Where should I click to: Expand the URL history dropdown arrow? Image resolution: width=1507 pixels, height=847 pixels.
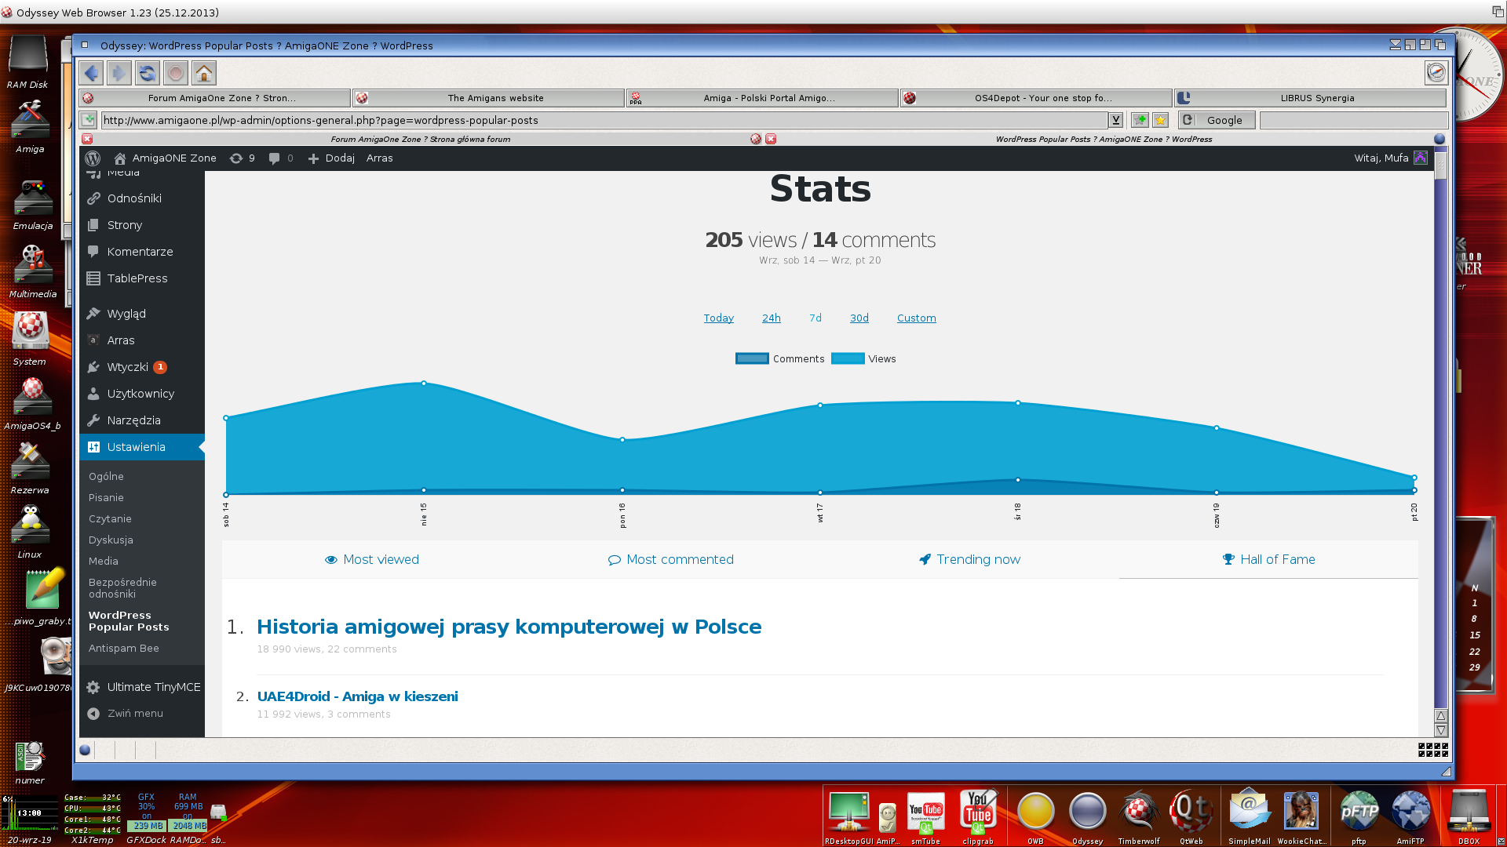coord(1115,120)
